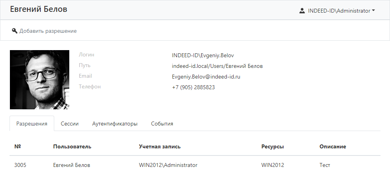Open the Добавить разрешение link
Viewport: 390px width, 176px height.
click(48, 31)
